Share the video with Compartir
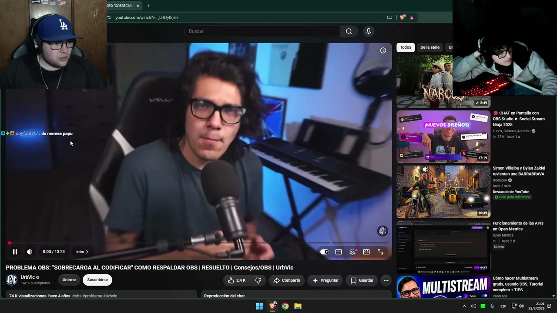The height and width of the screenshot is (313, 557). (x=287, y=280)
